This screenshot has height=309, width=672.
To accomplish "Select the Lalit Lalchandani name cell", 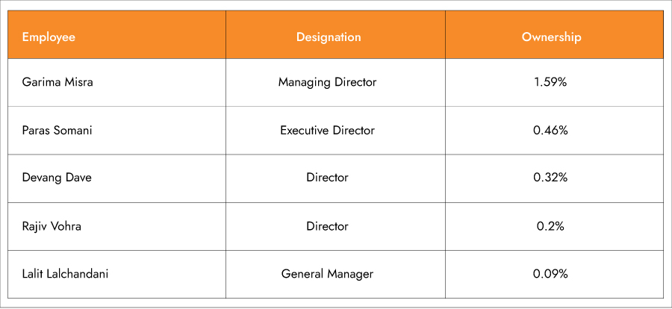I will pos(66,274).
